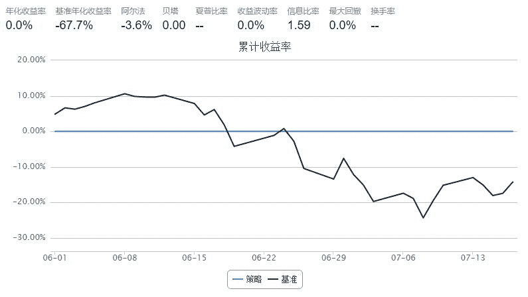This screenshot has height=297, width=528.
Task: Click the 07-06 date axis label
Action: 403,257
